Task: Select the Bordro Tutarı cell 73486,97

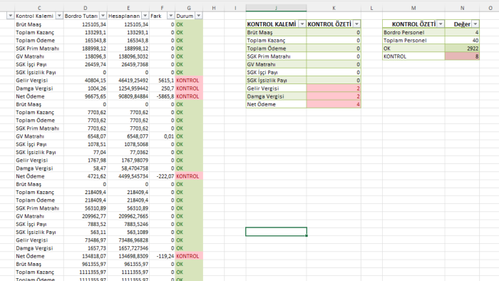Action: 86,240
